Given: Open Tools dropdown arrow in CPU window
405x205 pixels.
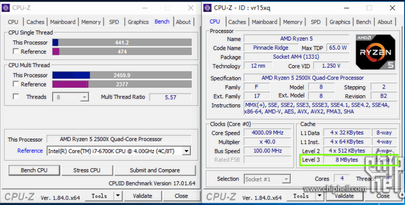Looking at the screenshot, I should [x=320, y=196].
